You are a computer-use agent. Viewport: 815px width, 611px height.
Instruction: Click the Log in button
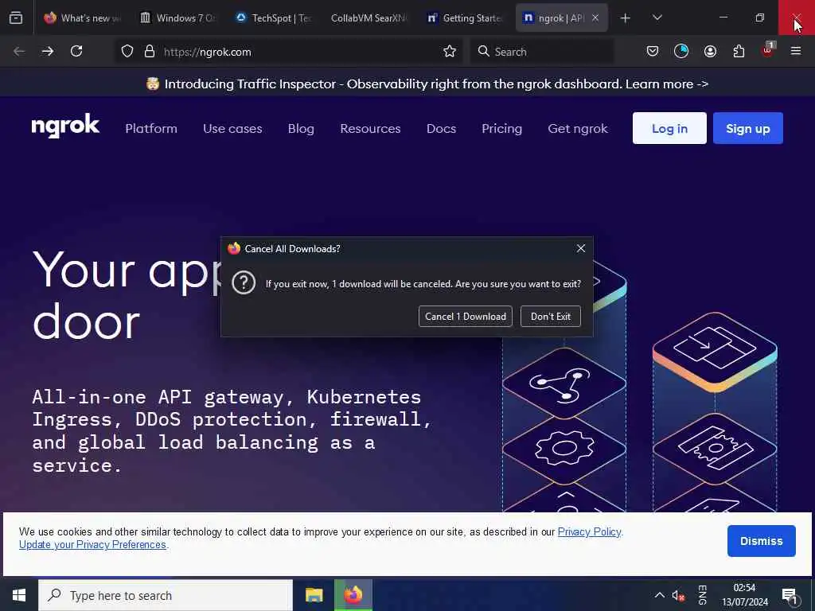click(669, 128)
